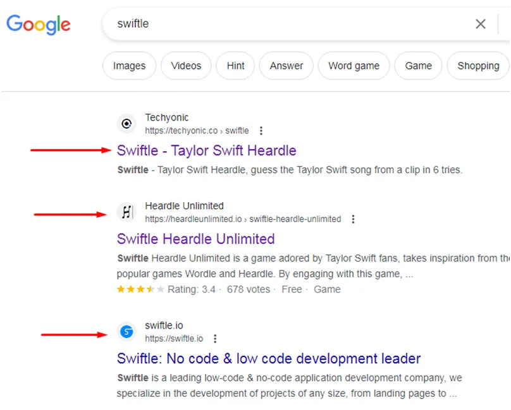Click the Techyonic site favicon
Screen dimensions: 511x410
tap(126, 124)
